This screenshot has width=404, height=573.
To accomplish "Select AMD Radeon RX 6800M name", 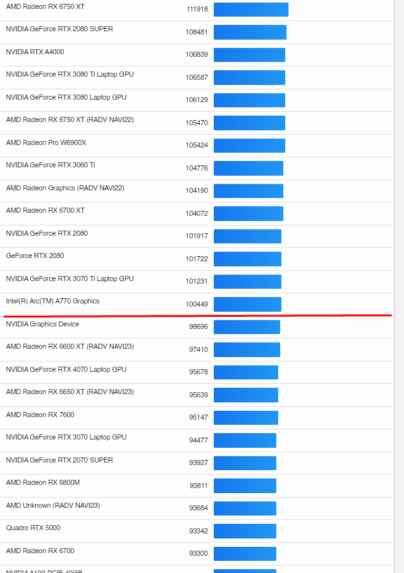I will (x=43, y=482).
